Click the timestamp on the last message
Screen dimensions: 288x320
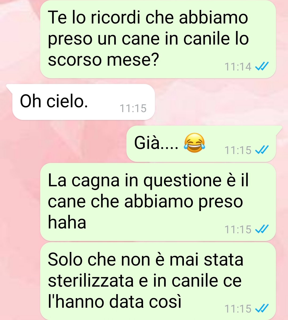(x=238, y=309)
